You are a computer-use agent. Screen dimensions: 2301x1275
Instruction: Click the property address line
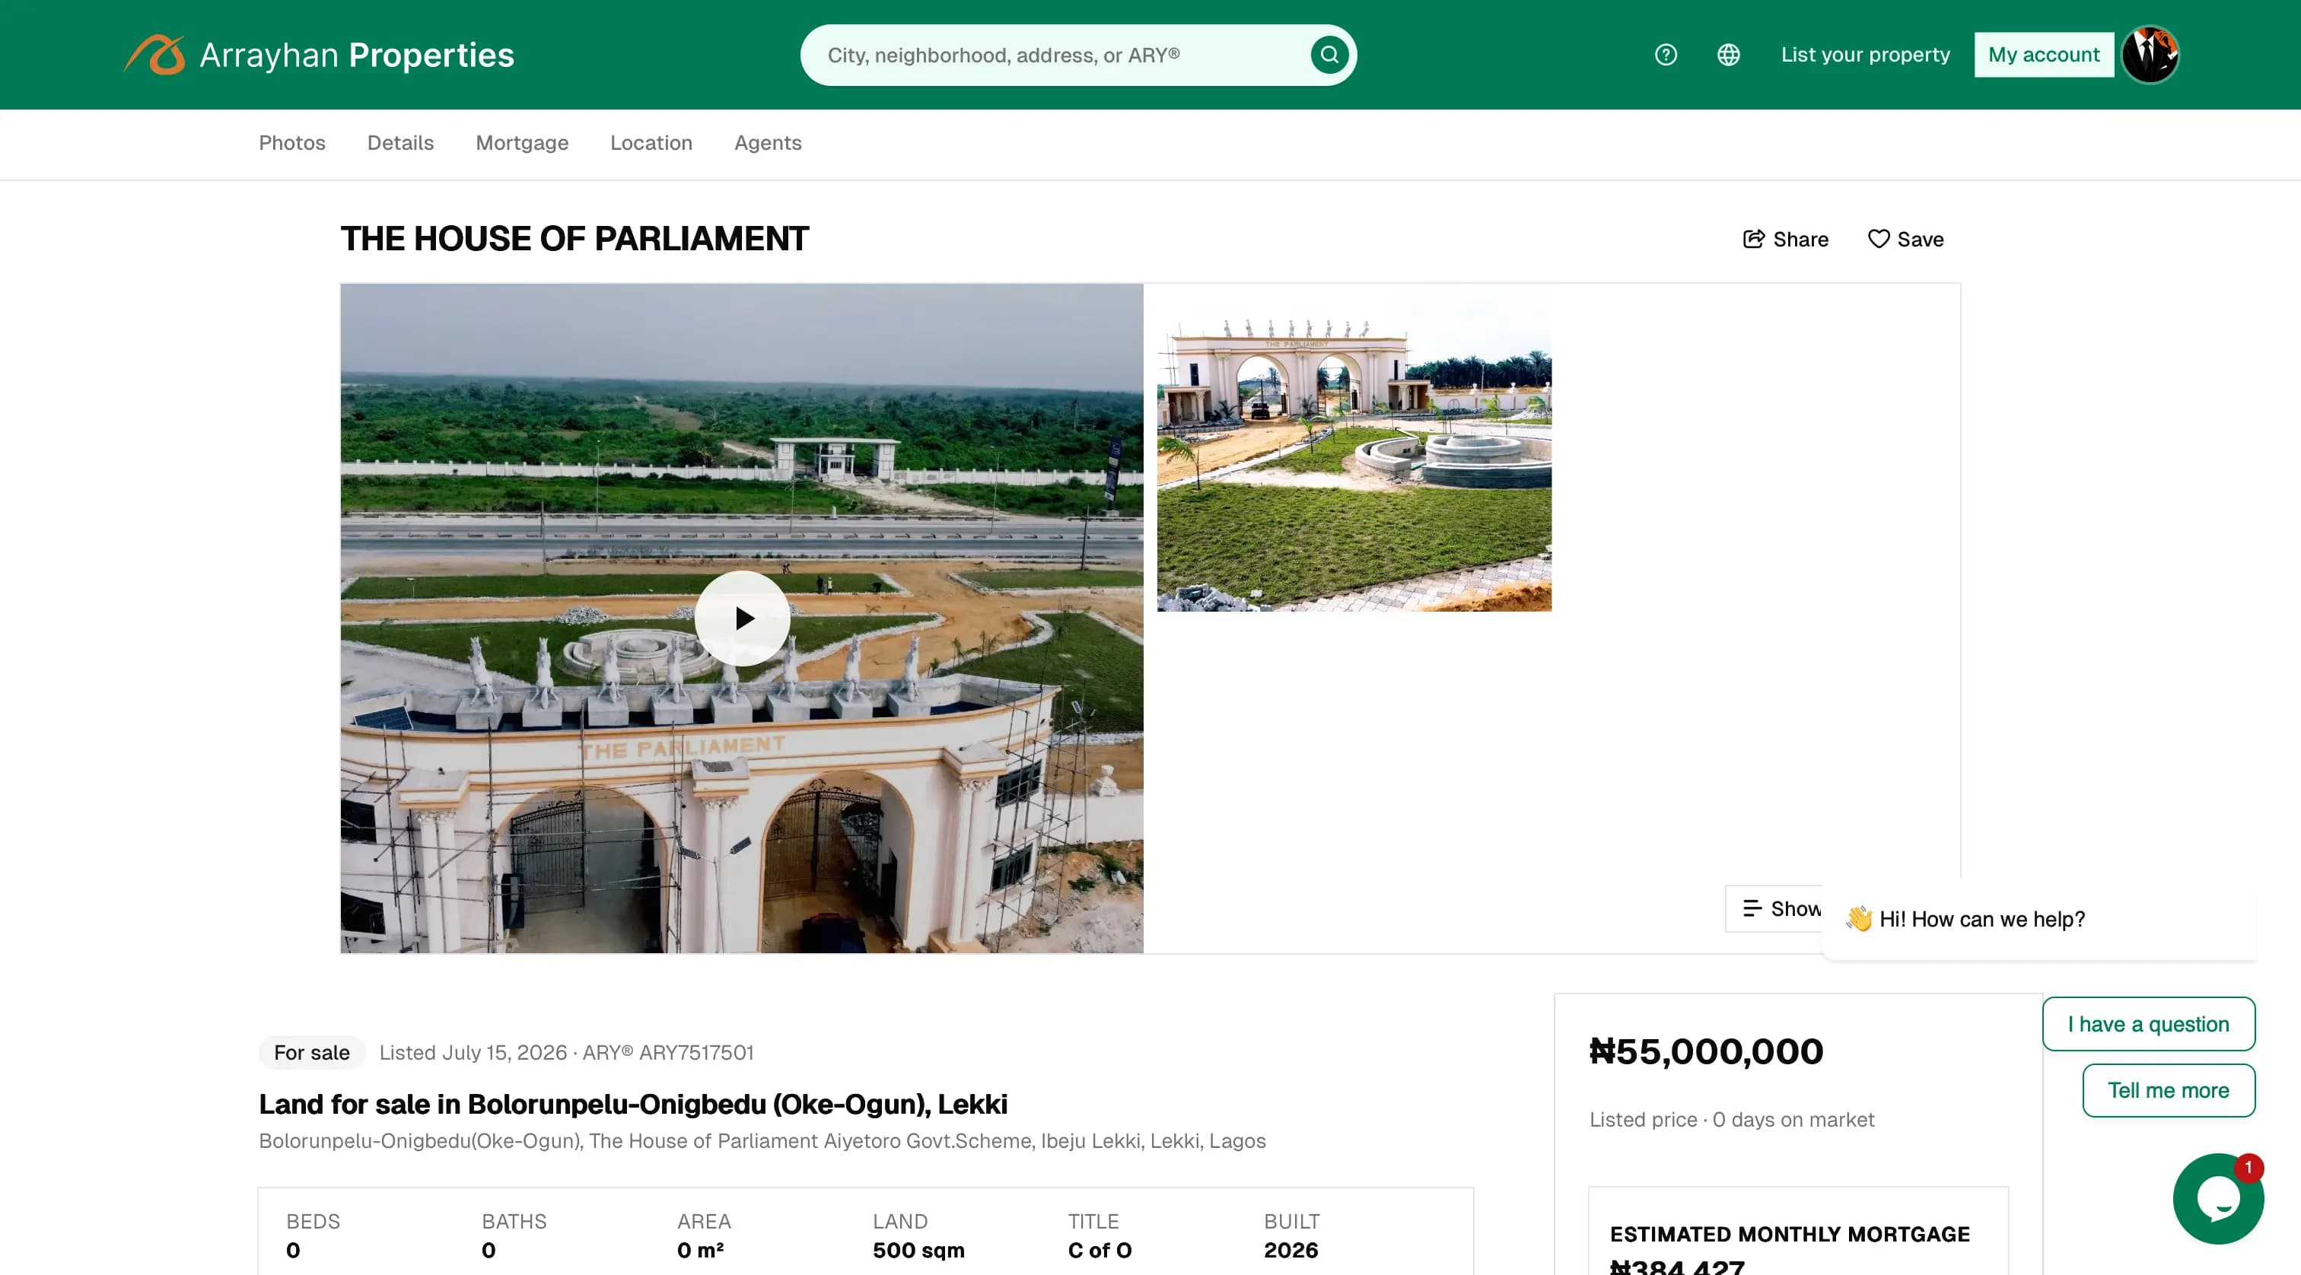point(762,1141)
